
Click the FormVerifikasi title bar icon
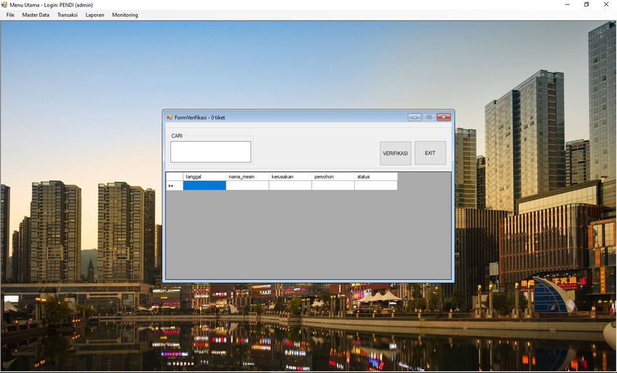pyautogui.click(x=170, y=117)
